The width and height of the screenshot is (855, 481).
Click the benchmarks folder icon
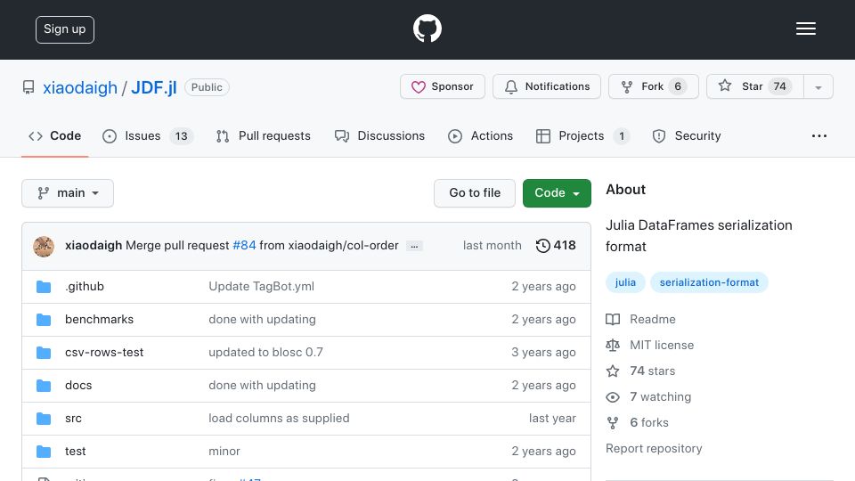pyautogui.click(x=44, y=320)
